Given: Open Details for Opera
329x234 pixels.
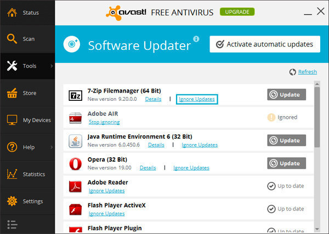Looking at the screenshot, I should pos(148,168).
